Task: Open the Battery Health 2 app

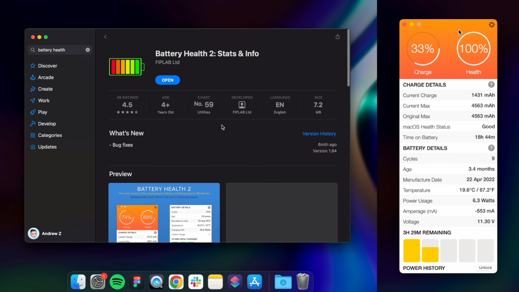Action: pos(168,80)
